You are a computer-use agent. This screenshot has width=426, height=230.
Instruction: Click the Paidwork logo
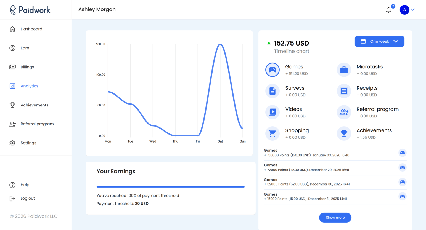tap(30, 10)
